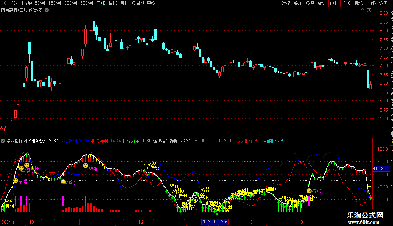The width and height of the screenshot is (393, 226).
Task: Click the 板块强弱: 14.44 label
Action: click(x=106, y=141)
